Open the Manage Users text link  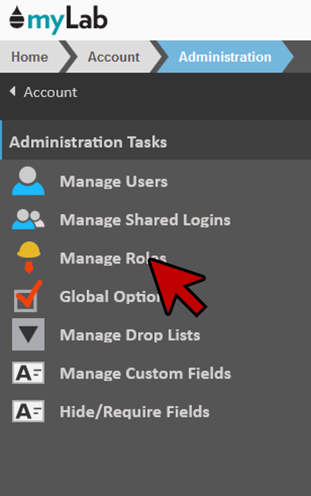tap(114, 181)
